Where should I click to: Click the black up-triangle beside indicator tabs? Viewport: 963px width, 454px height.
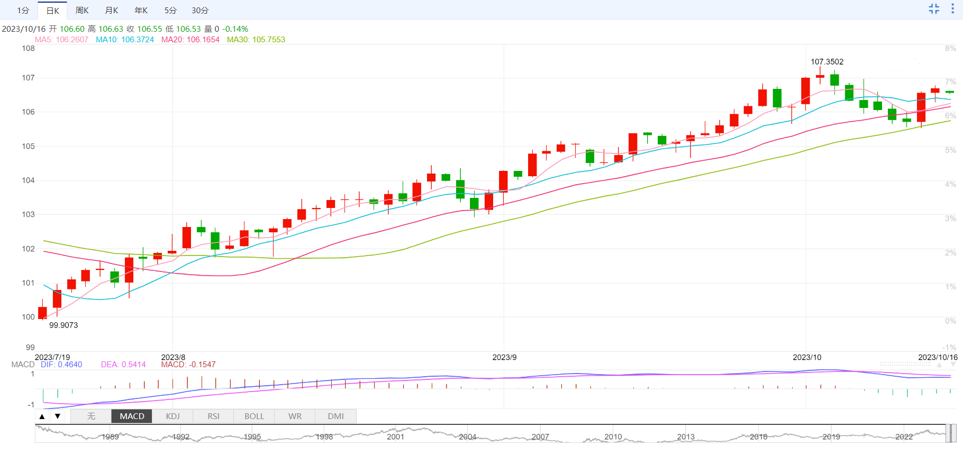point(42,416)
